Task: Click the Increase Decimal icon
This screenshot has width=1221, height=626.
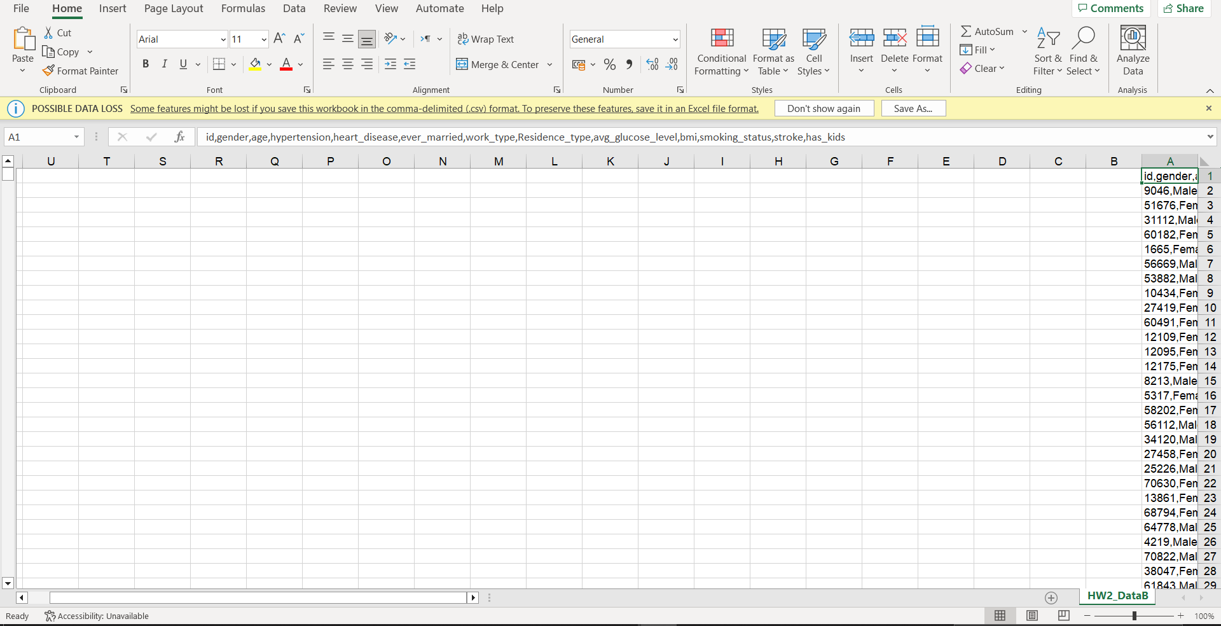Action: 652,64
